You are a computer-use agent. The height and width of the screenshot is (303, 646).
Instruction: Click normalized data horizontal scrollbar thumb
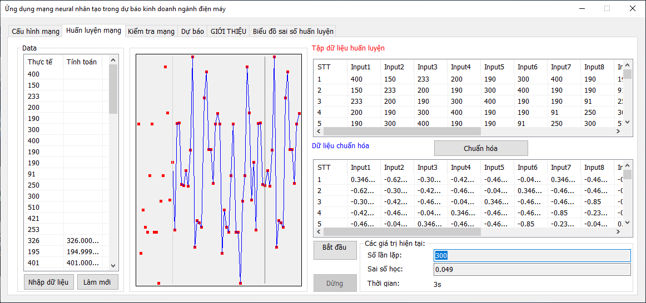coord(402,232)
